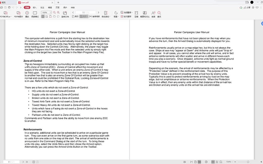This screenshot has width=263, height=164.
Task: Jump to last page in the status bar
Action: (27, 162)
